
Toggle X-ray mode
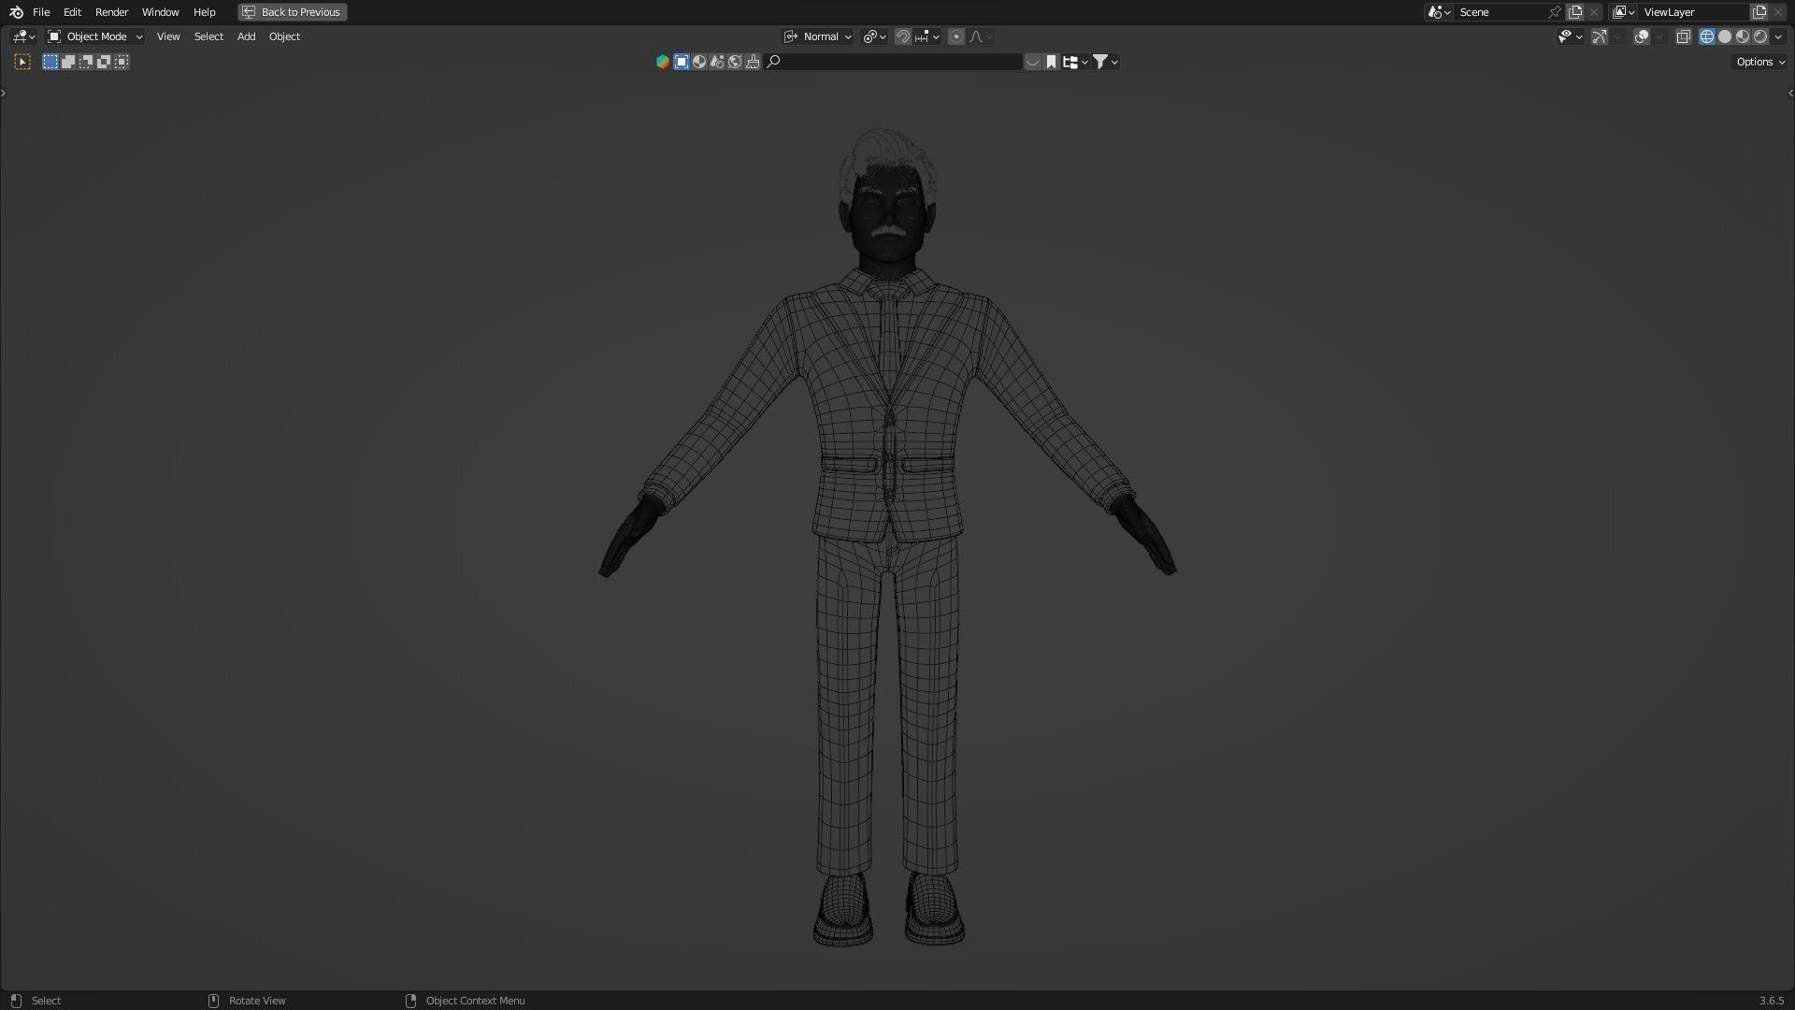click(1683, 36)
